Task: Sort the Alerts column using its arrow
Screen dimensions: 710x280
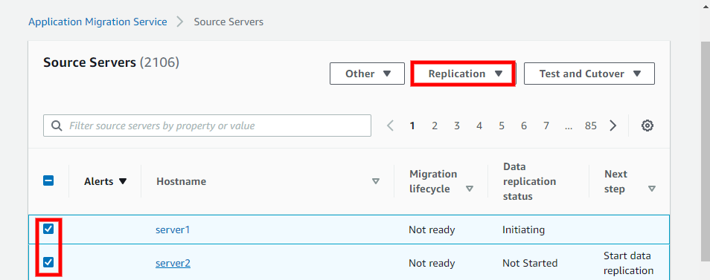Action: (122, 181)
